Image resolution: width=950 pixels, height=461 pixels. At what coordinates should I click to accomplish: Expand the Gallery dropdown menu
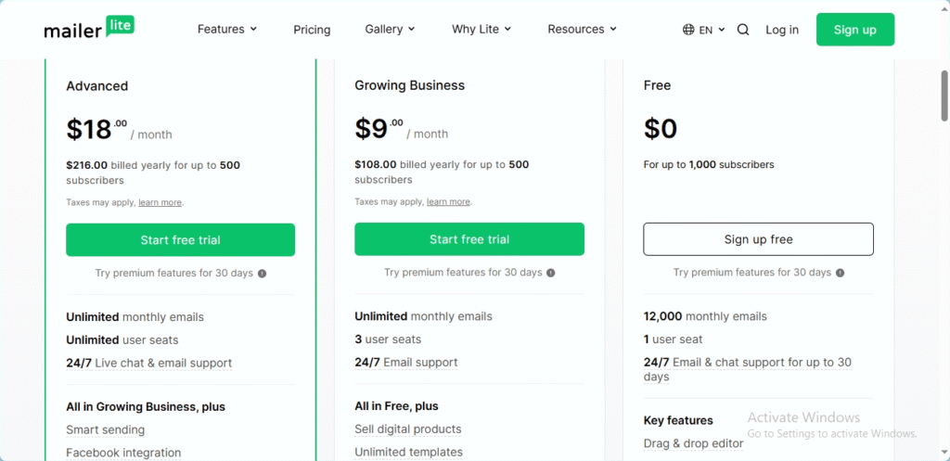pyautogui.click(x=390, y=29)
